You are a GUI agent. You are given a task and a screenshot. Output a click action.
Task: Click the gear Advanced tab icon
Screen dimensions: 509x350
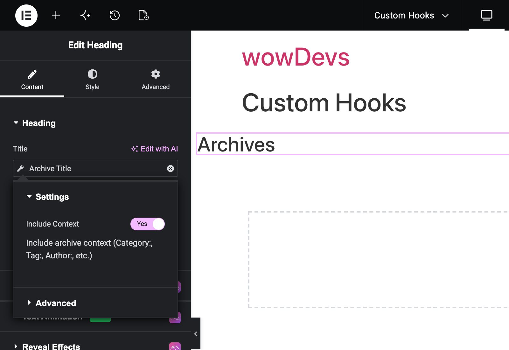click(x=156, y=74)
